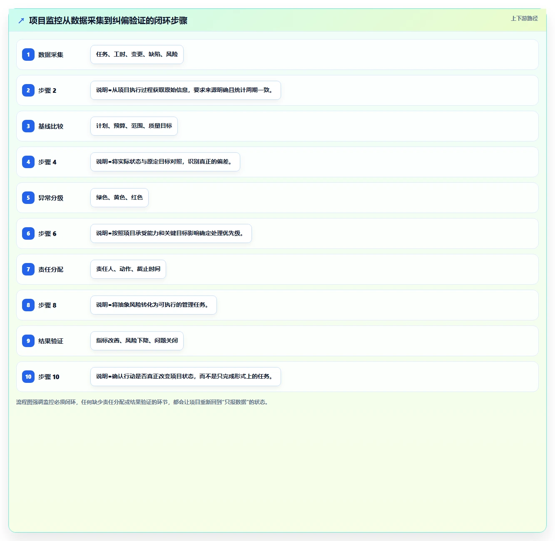Select the 基线比较 step label
This screenshot has height=541, width=555.
(51, 126)
